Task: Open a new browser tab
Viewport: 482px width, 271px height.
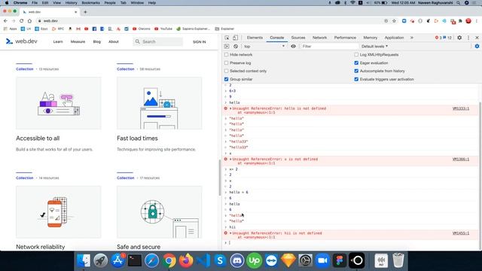Action: pos(85,12)
